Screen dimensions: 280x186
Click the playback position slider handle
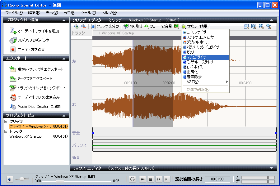[60, 181]
